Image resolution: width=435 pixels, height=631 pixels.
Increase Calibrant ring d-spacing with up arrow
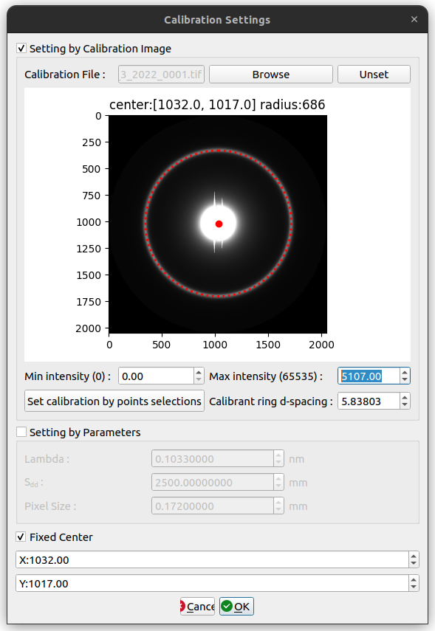pos(405,397)
